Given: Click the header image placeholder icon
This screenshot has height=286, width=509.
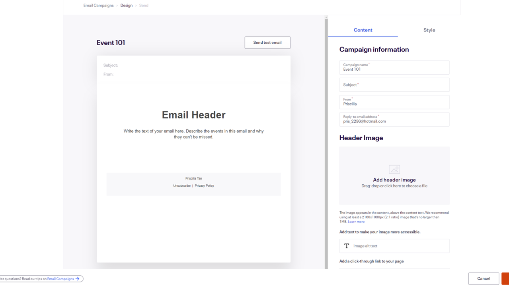Looking at the screenshot, I should (394, 170).
